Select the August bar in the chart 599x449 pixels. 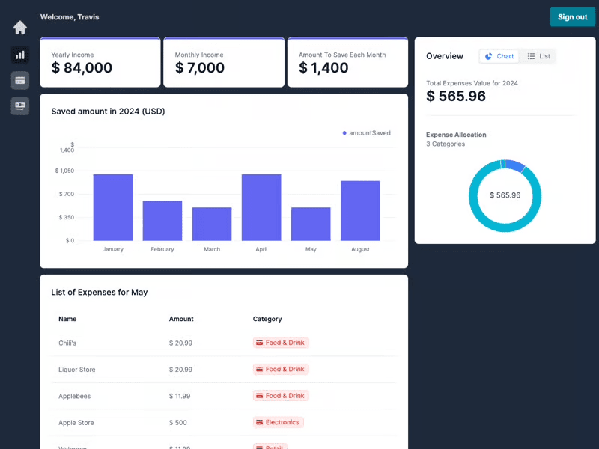tap(360, 211)
